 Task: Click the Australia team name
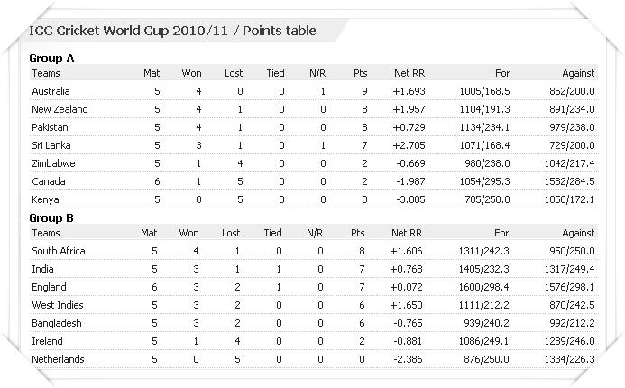pos(51,91)
